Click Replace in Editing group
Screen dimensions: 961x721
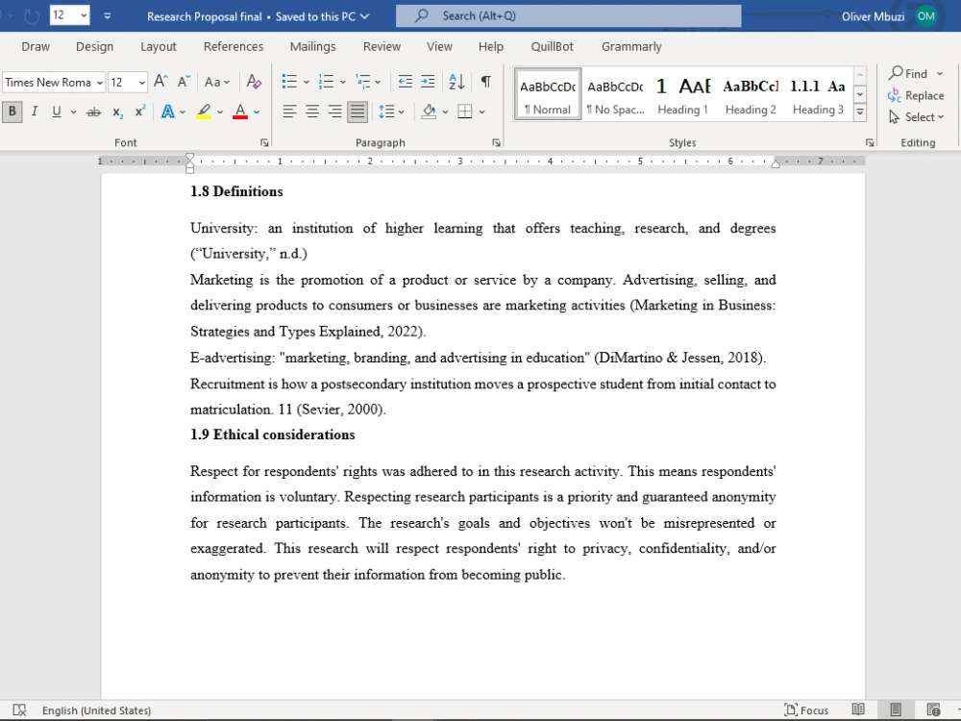click(916, 95)
